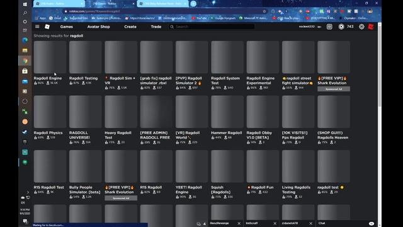This screenshot has width=403, height=227.
Task: Focus the Roblox search box
Action: click(212, 26)
